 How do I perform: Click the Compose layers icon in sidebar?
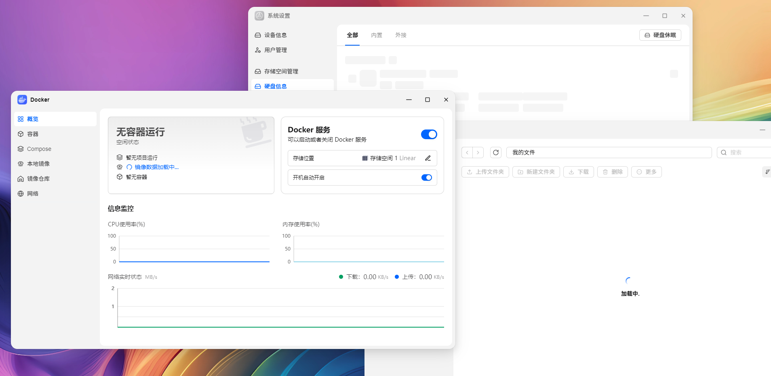[21, 149]
